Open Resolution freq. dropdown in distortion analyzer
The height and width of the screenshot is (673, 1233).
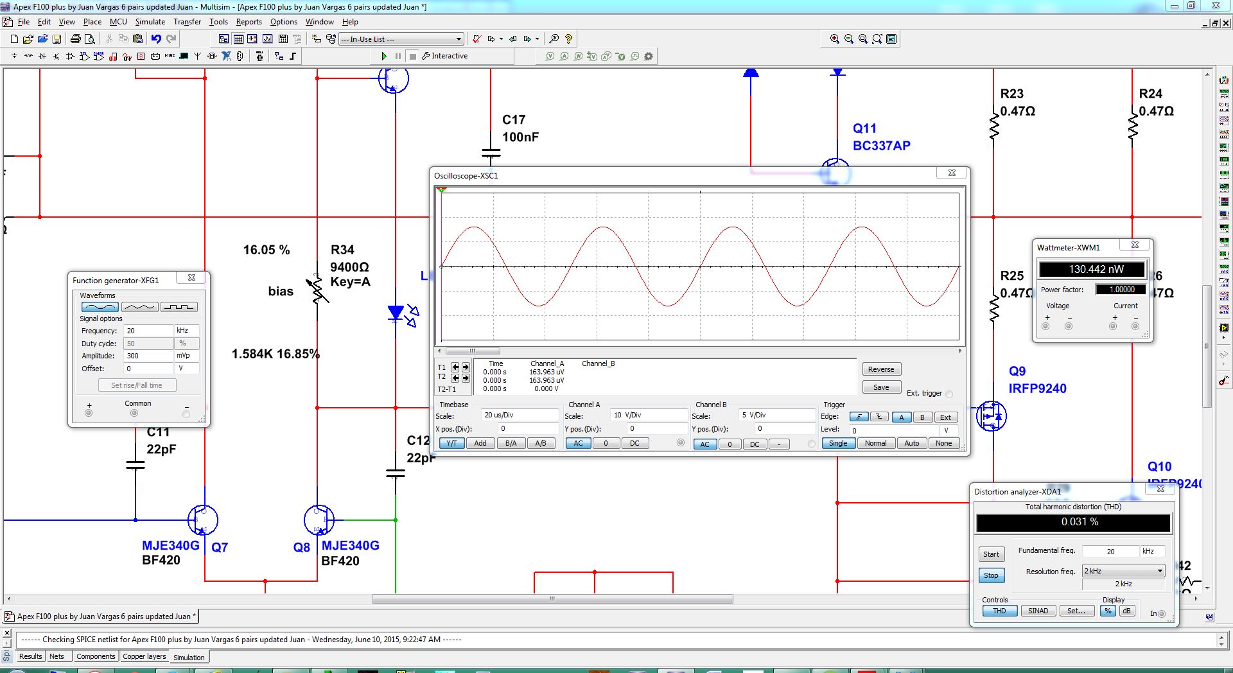1160,571
